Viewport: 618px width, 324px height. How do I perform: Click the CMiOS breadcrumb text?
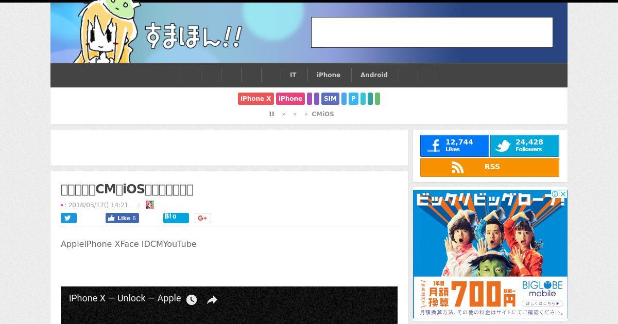[323, 114]
